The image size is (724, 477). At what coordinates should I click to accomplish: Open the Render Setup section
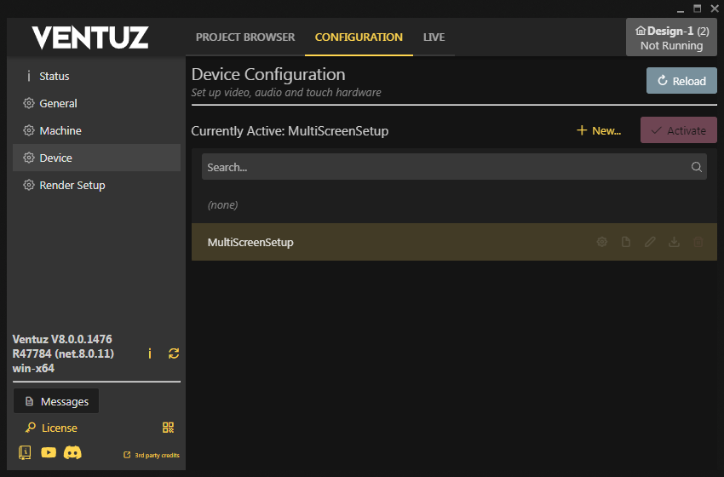tap(72, 185)
